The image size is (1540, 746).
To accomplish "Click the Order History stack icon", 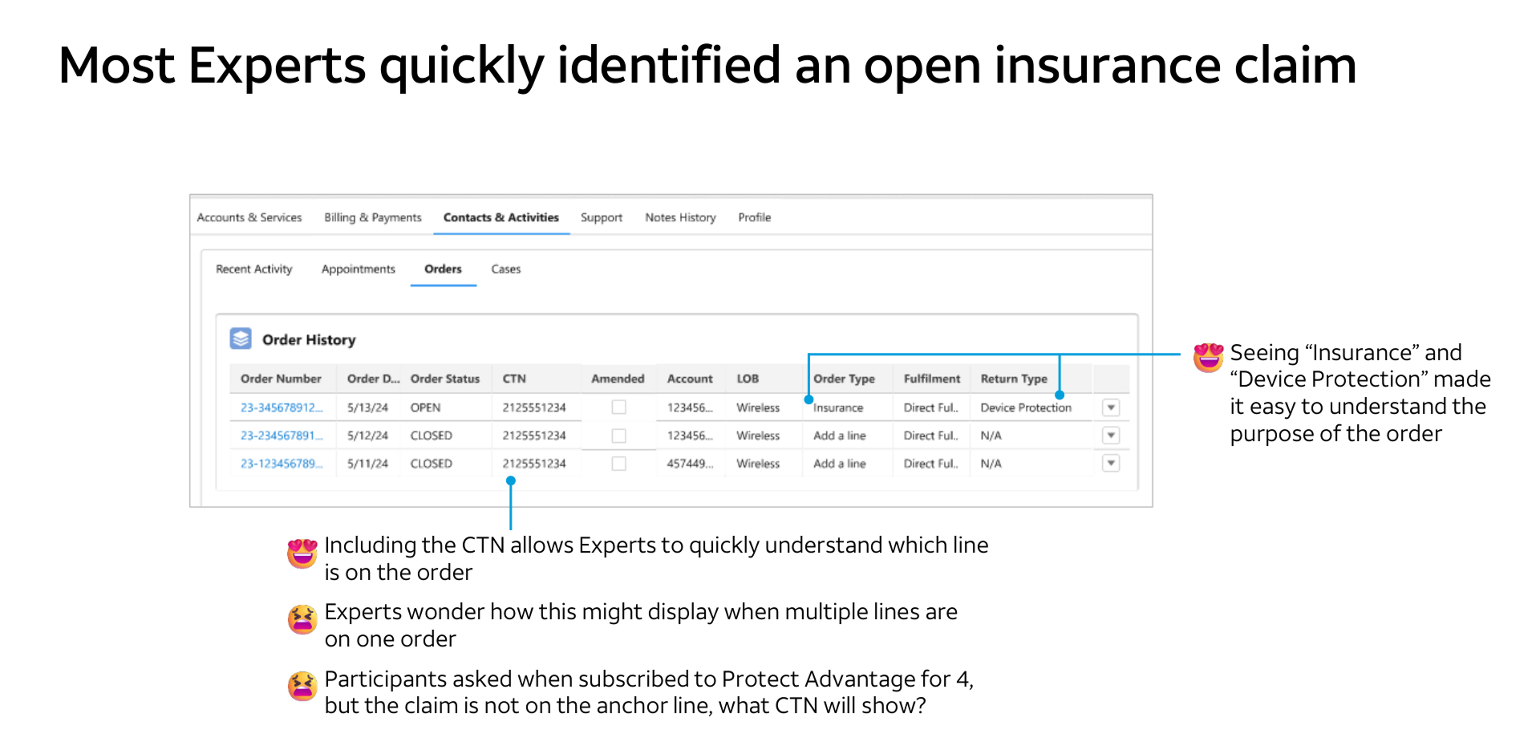I will (x=241, y=339).
